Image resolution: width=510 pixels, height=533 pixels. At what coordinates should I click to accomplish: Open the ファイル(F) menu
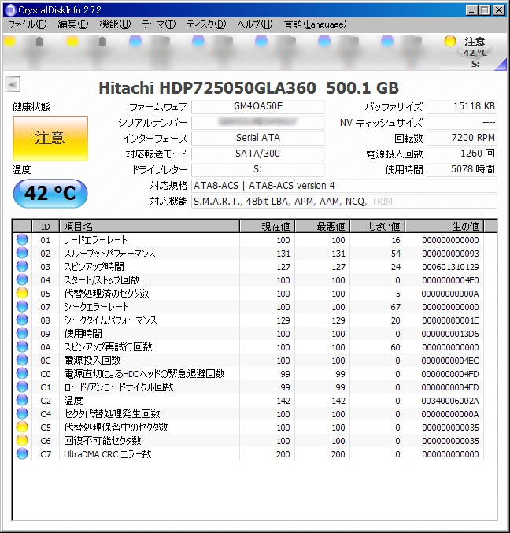(x=27, y=24)
